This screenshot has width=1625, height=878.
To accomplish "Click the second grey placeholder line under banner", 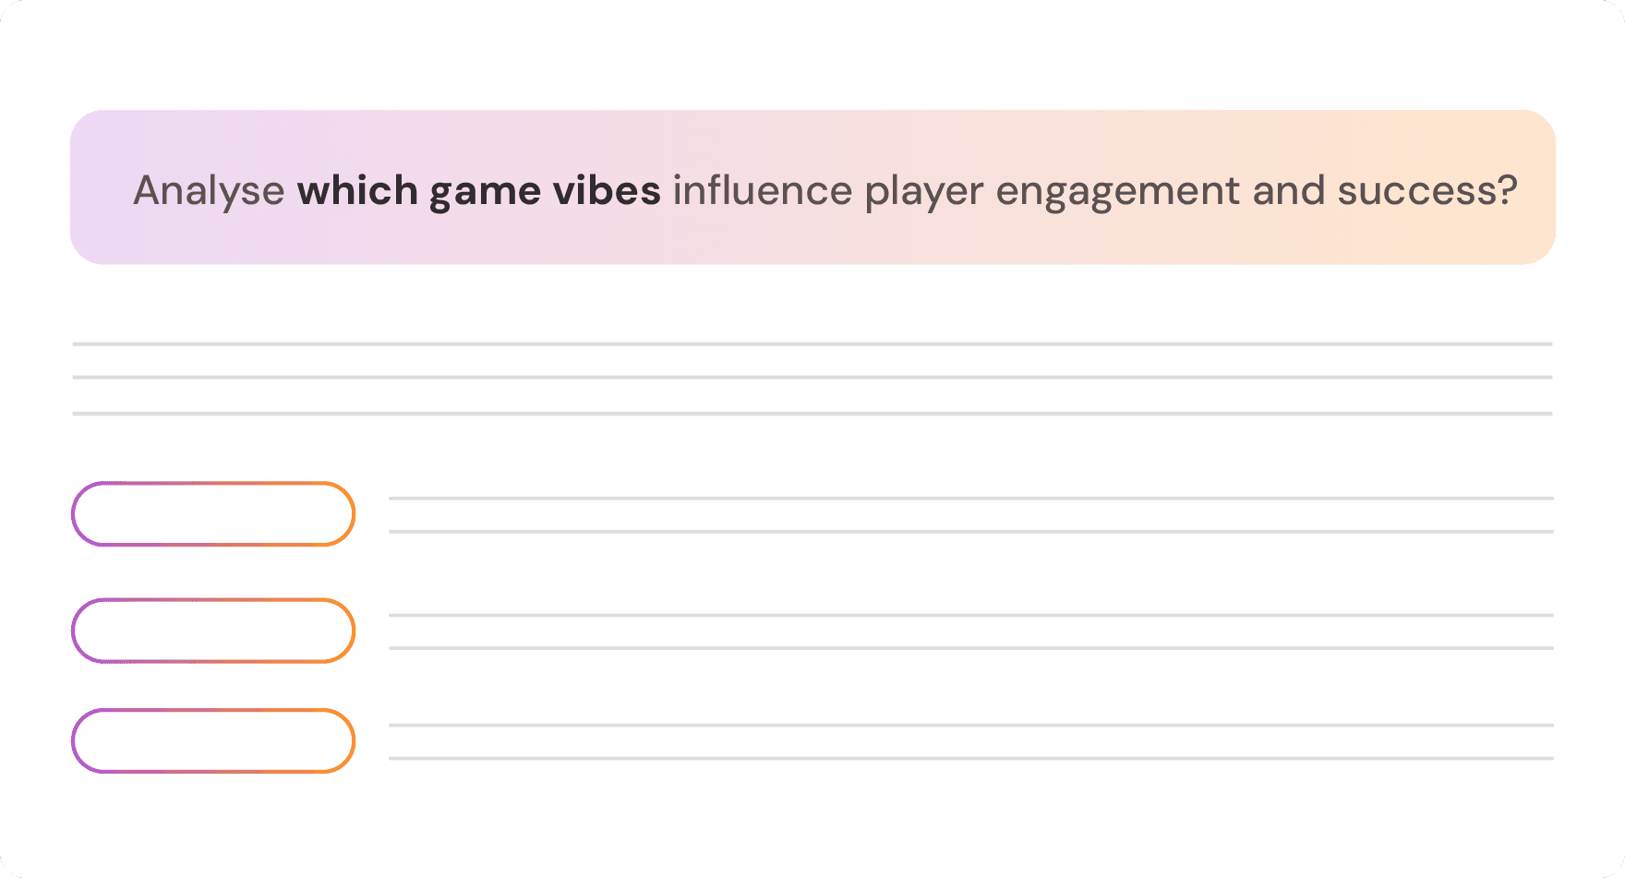I will click(x=812, y=377).
